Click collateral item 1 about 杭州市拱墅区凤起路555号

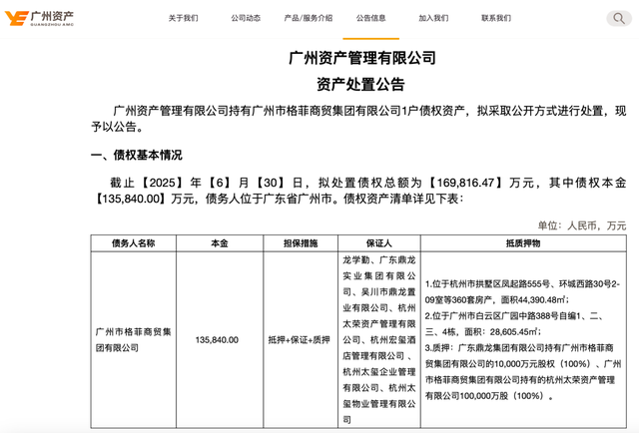(522, 291)
